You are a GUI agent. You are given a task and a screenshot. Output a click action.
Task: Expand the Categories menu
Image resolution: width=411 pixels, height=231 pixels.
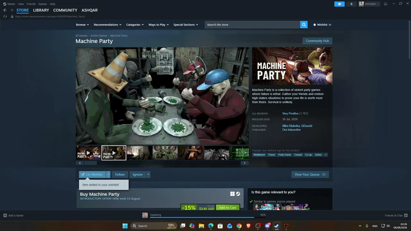pos(135,25)
